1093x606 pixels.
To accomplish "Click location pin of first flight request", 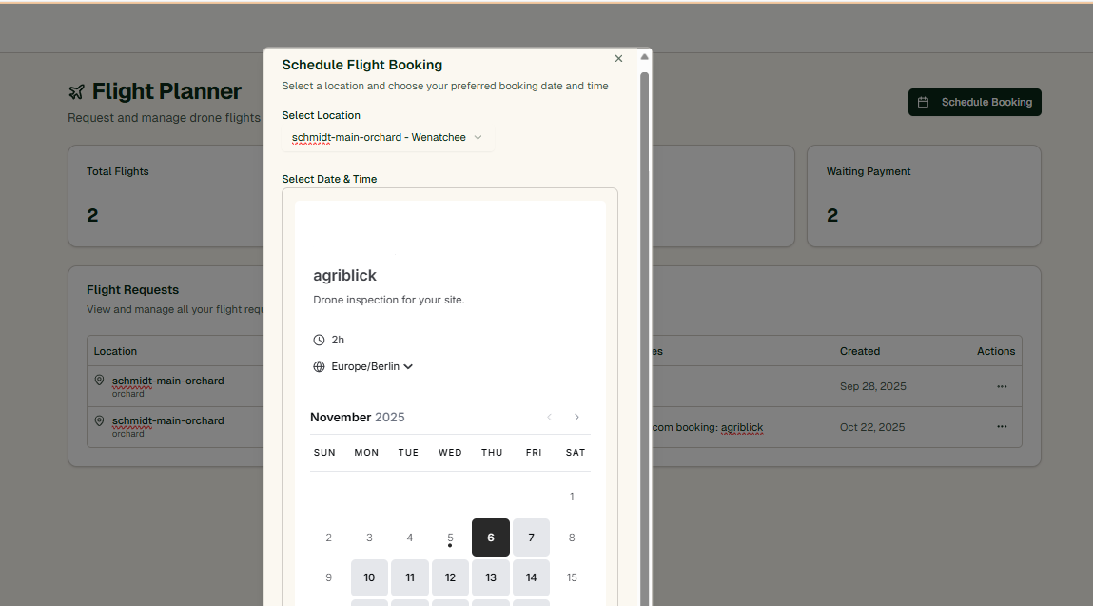I will point(100,381).
